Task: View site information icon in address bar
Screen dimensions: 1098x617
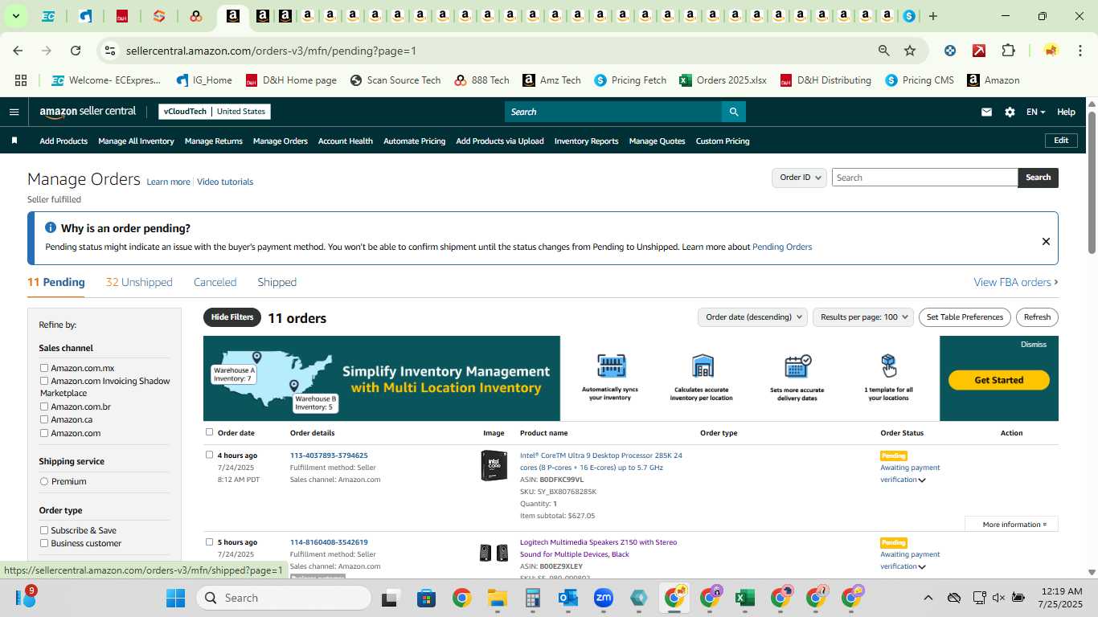Action: pos(110,51)
